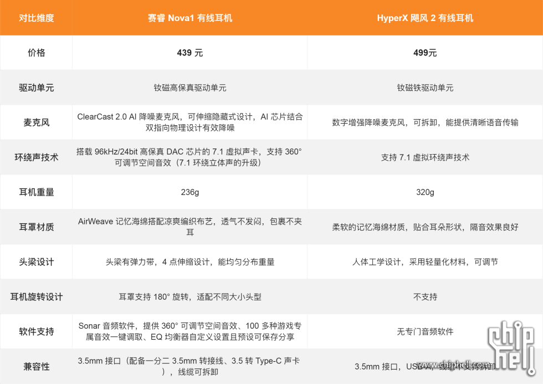The height and width of the screenshot is (384, 543).
Task: Click the "驱动单元" row label
Action: click(x=37, y=88)
